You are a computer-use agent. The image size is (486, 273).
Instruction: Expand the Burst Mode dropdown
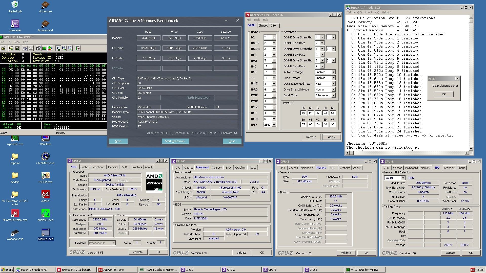click(333, 95)
